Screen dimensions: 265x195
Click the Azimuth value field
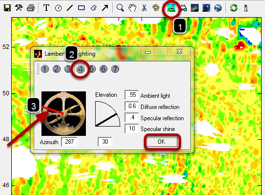coord(69,142)
